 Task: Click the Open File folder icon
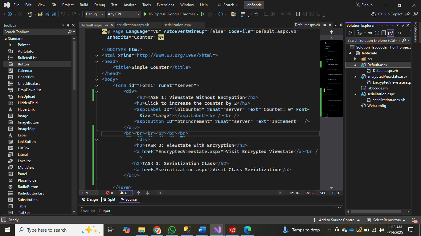click(40, 14)
